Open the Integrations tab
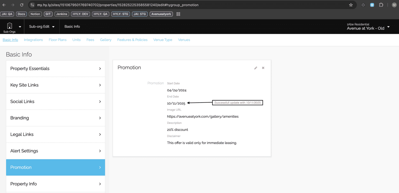 click(x=33, y=40)
